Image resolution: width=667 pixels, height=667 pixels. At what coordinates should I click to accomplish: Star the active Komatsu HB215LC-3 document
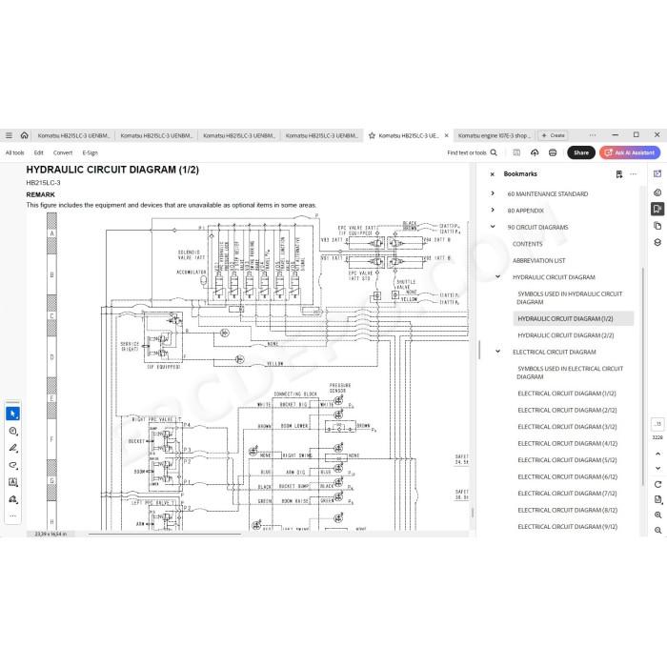[372, 135]
